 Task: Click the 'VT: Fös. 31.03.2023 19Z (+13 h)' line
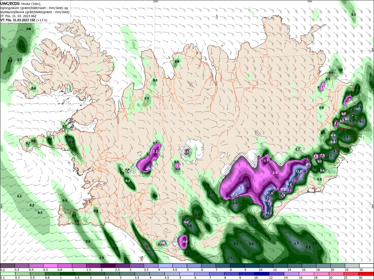(x=24, y=20)
